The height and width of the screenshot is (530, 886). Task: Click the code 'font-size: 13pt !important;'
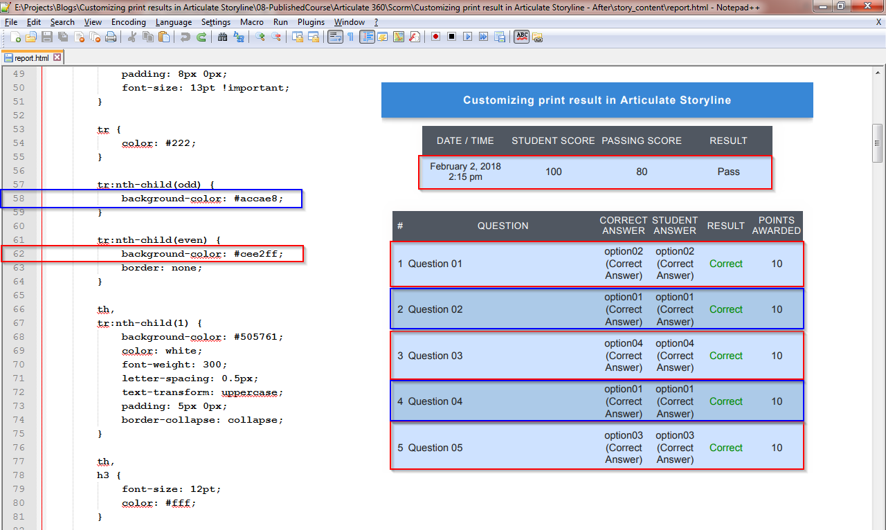[206, 88]
